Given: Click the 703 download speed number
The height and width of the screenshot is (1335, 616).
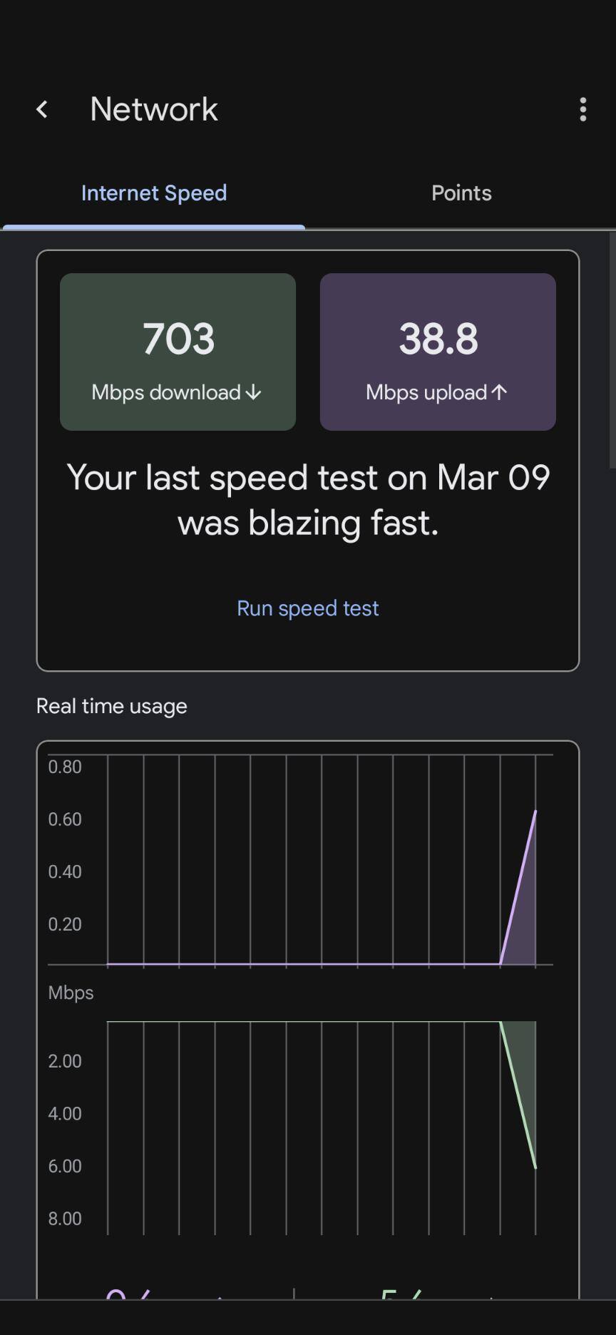Looking at the screenshot, I should pyautogui.click(x=178, y=339).
